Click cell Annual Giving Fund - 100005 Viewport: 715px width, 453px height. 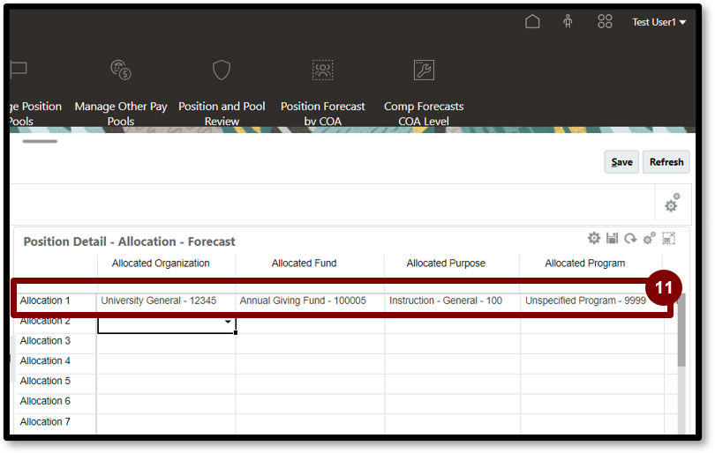click(x=303, y=301)
